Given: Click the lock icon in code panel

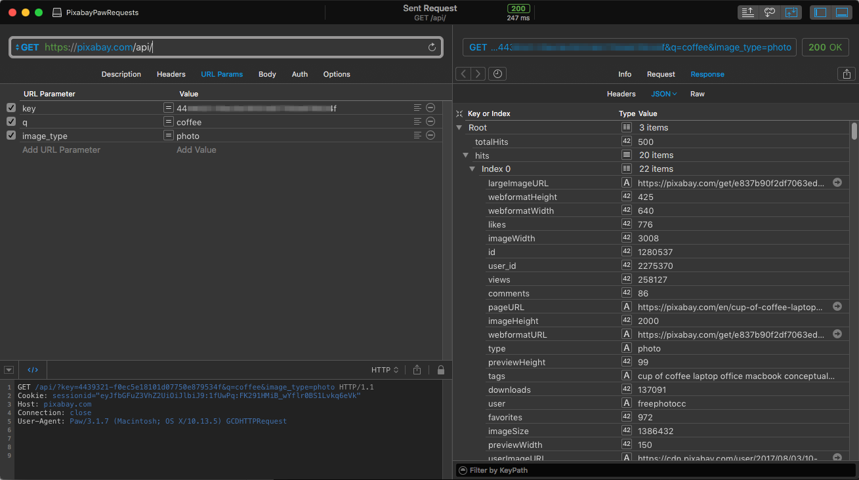Looking at the screenshot, I should (x=440, y=370).
